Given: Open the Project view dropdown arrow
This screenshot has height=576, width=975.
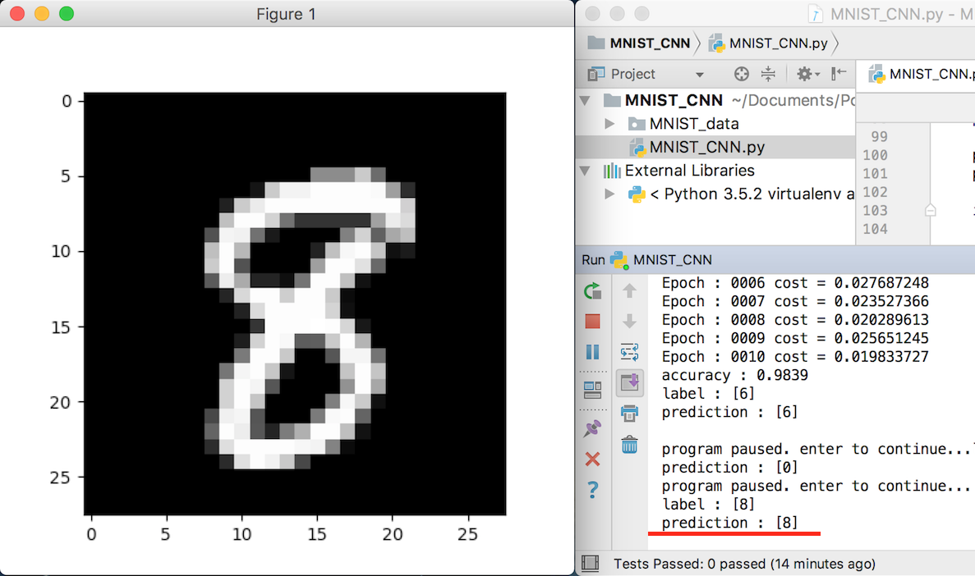Looking at the screenshot, I should pyautogui.click(x=700, y=75).
